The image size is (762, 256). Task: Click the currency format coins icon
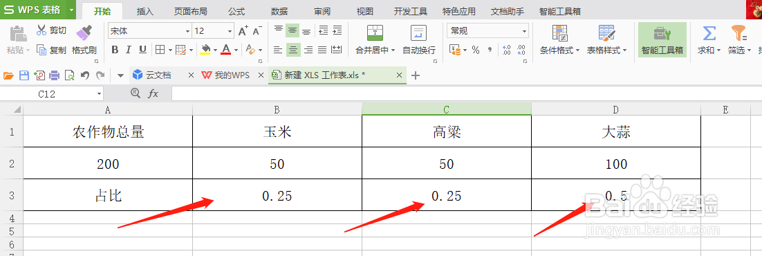point(454,50)
